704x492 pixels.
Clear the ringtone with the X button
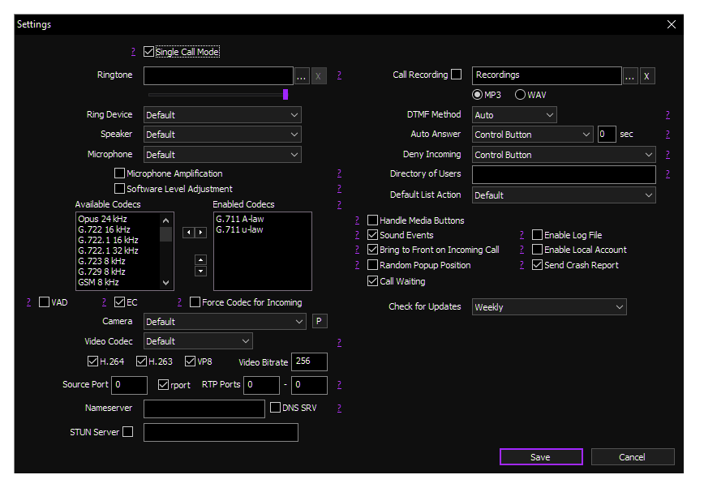[x=320, y=76]
